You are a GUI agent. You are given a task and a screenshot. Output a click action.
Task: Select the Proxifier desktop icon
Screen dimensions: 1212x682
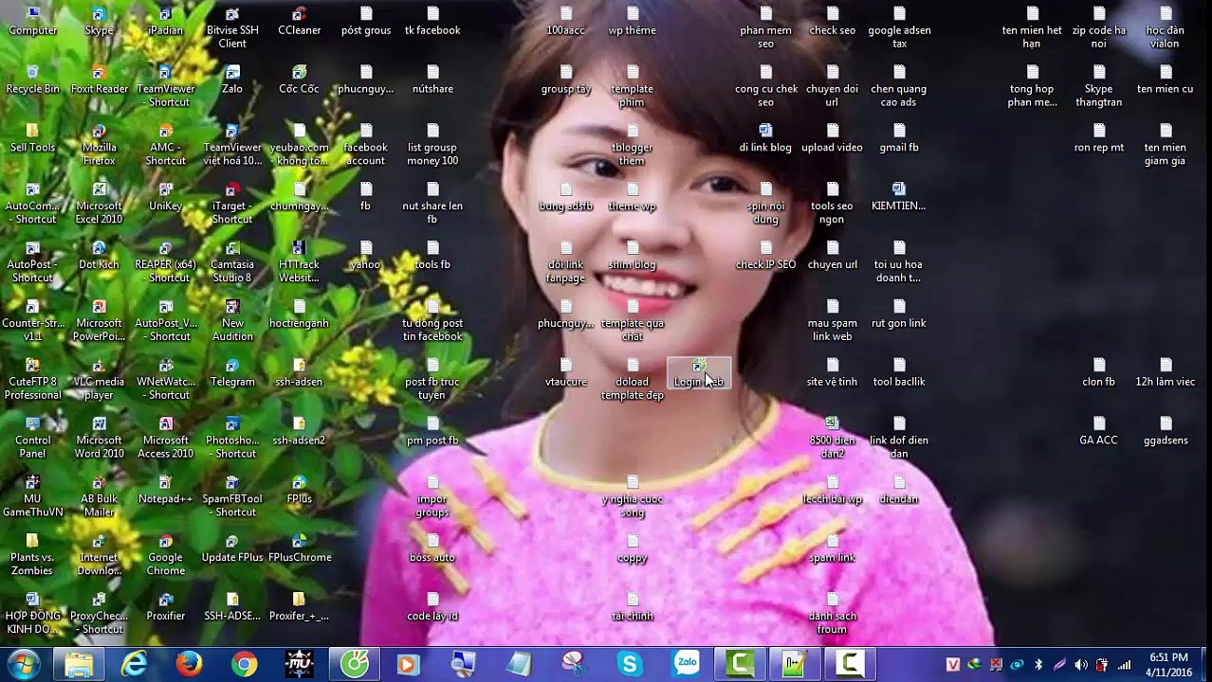[x=166, y=609]
